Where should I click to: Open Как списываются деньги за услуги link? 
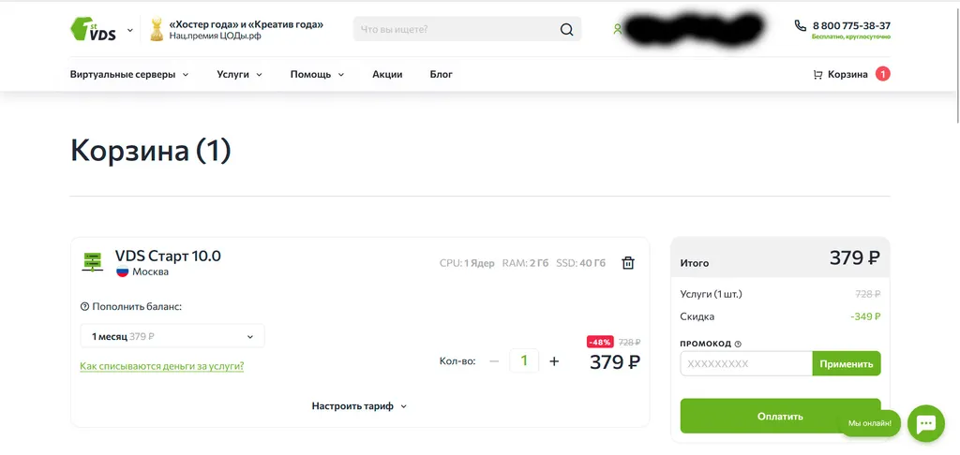click(x=161, y=366)
